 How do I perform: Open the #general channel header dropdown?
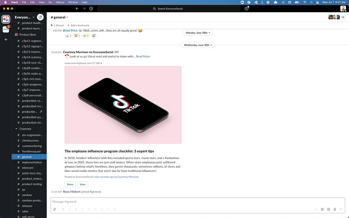click(x=59, y=17)
